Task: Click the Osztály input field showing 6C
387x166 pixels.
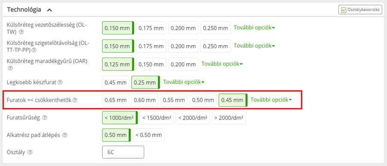Action: tap(123, 152)
